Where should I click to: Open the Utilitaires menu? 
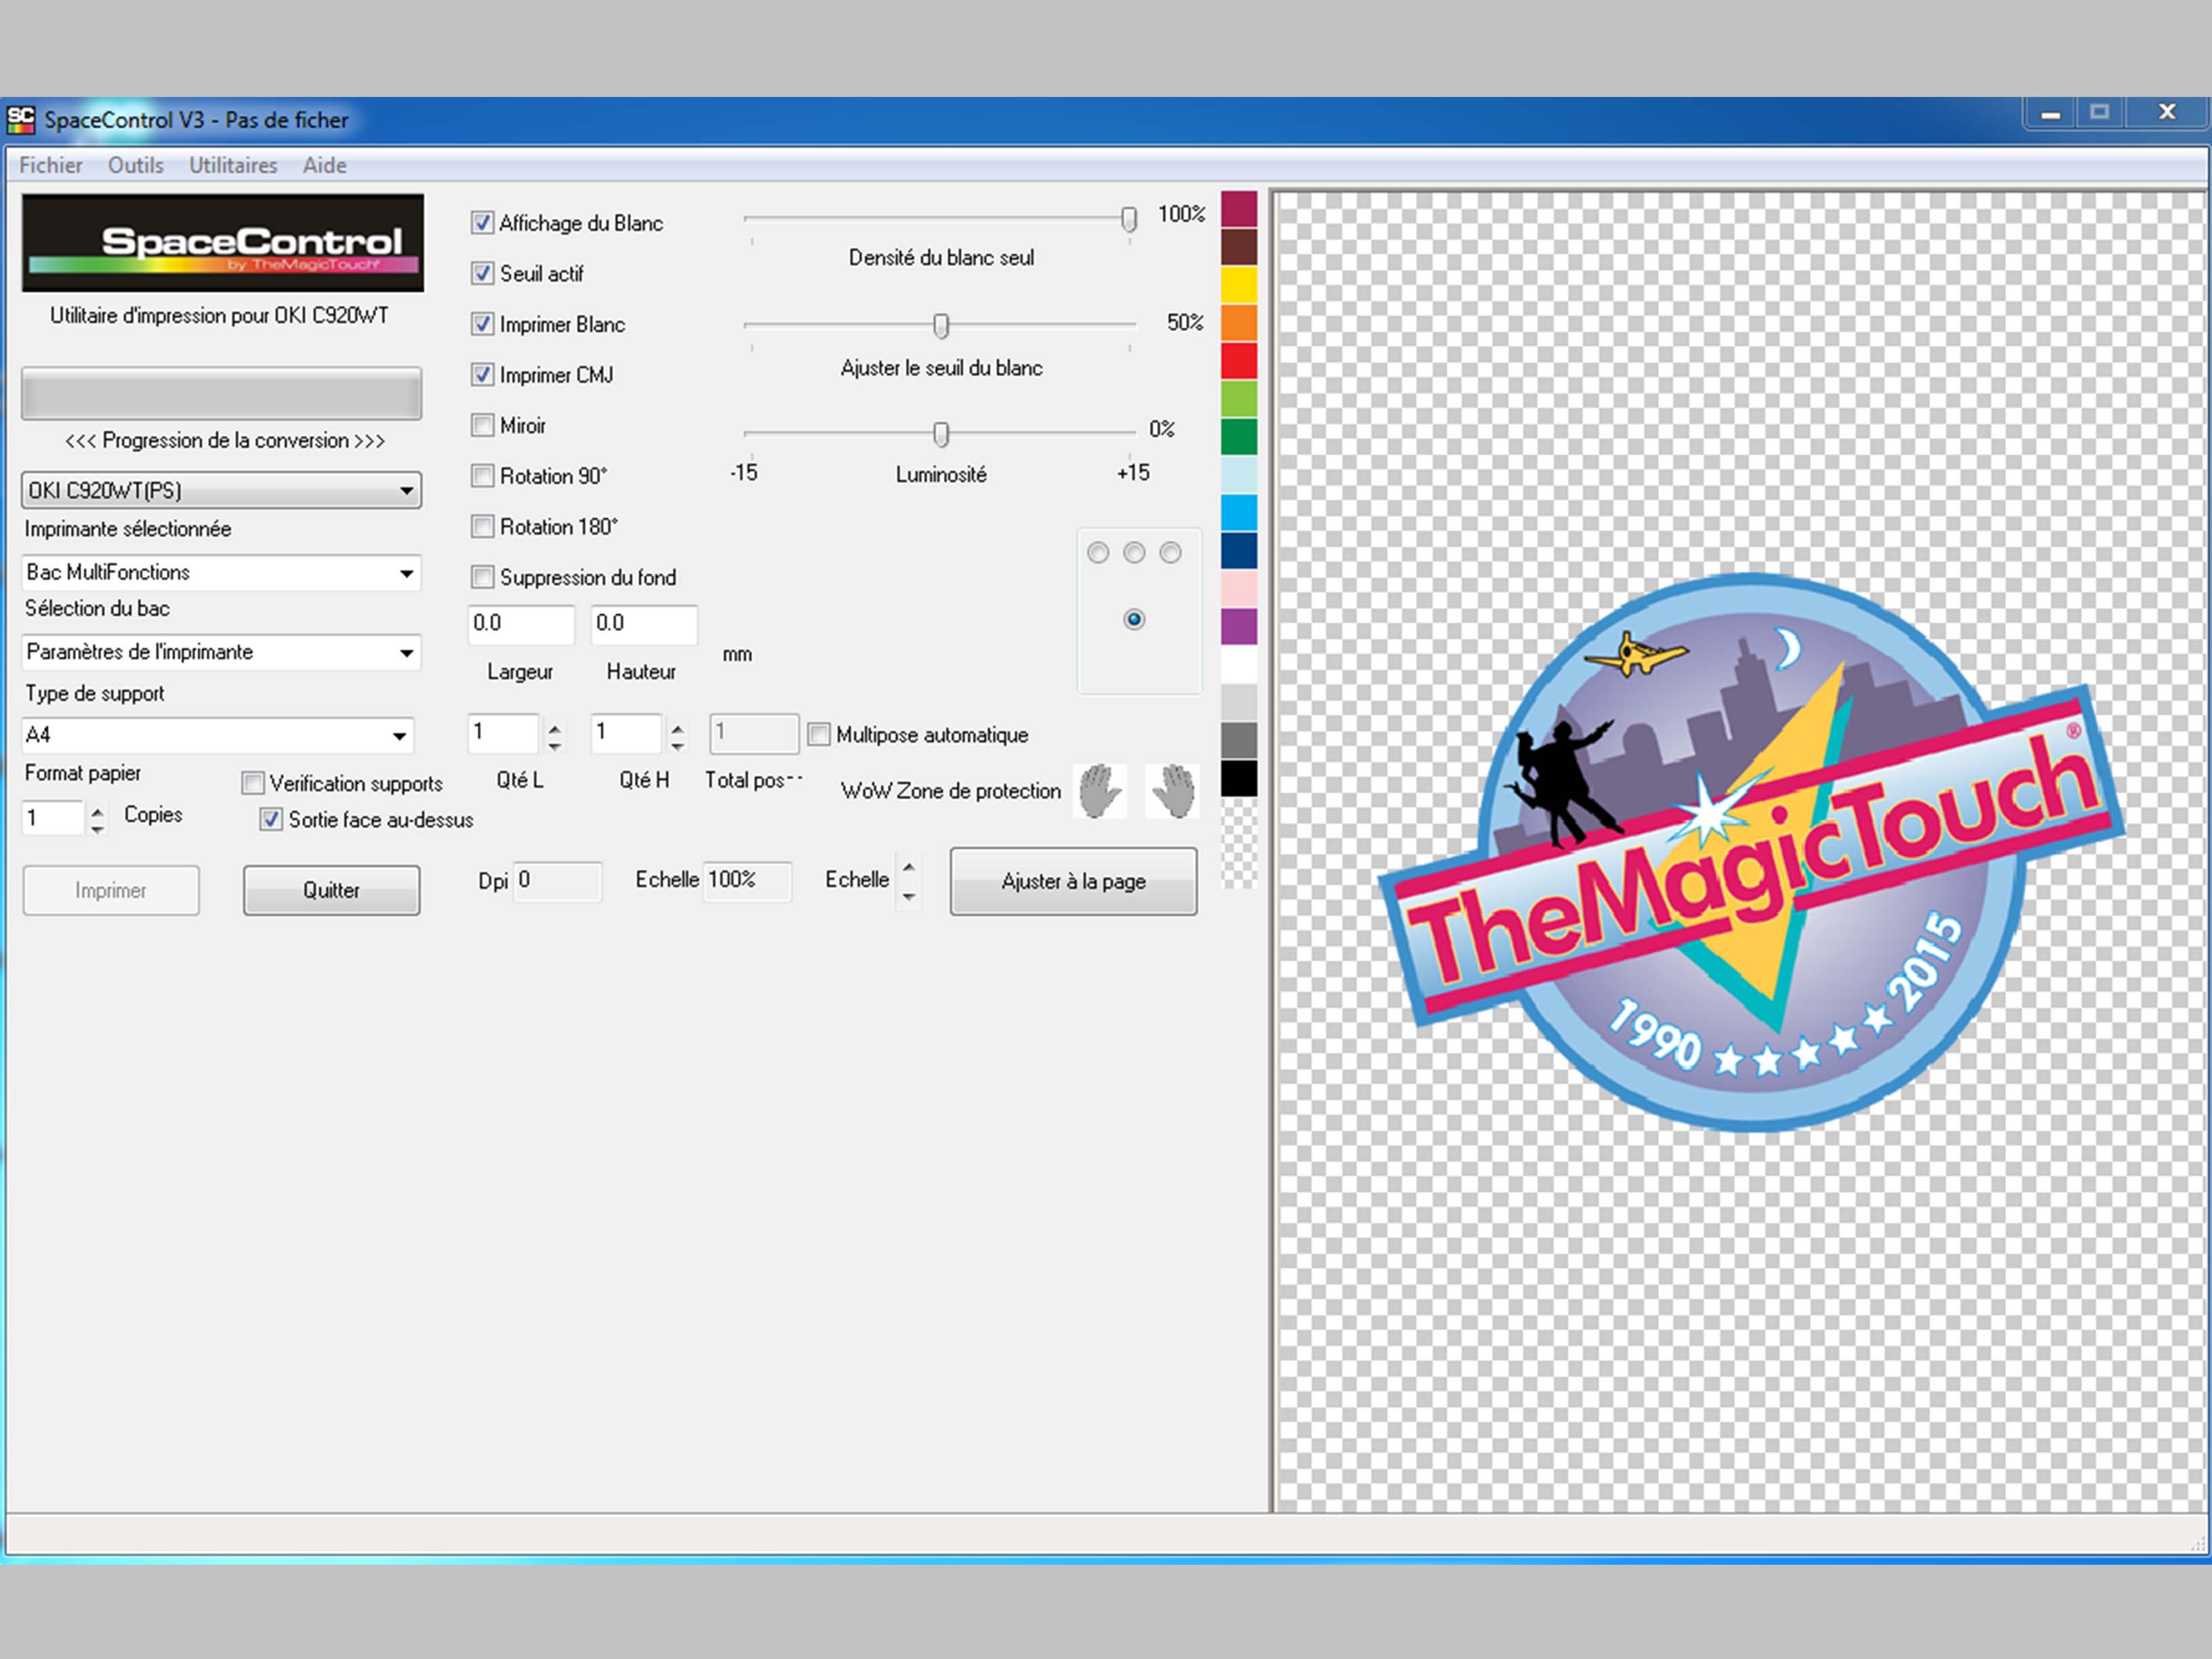click(x=233, y=165)
